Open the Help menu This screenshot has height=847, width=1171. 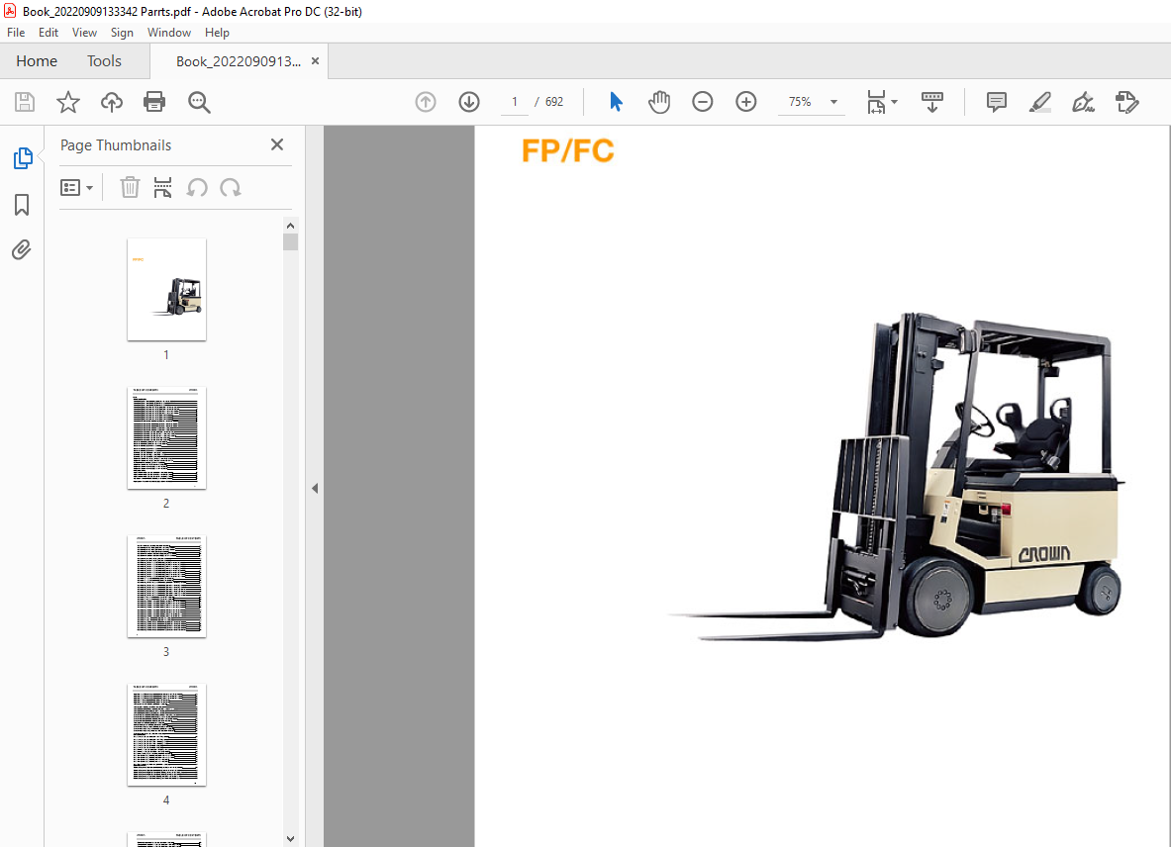(217, 32)
